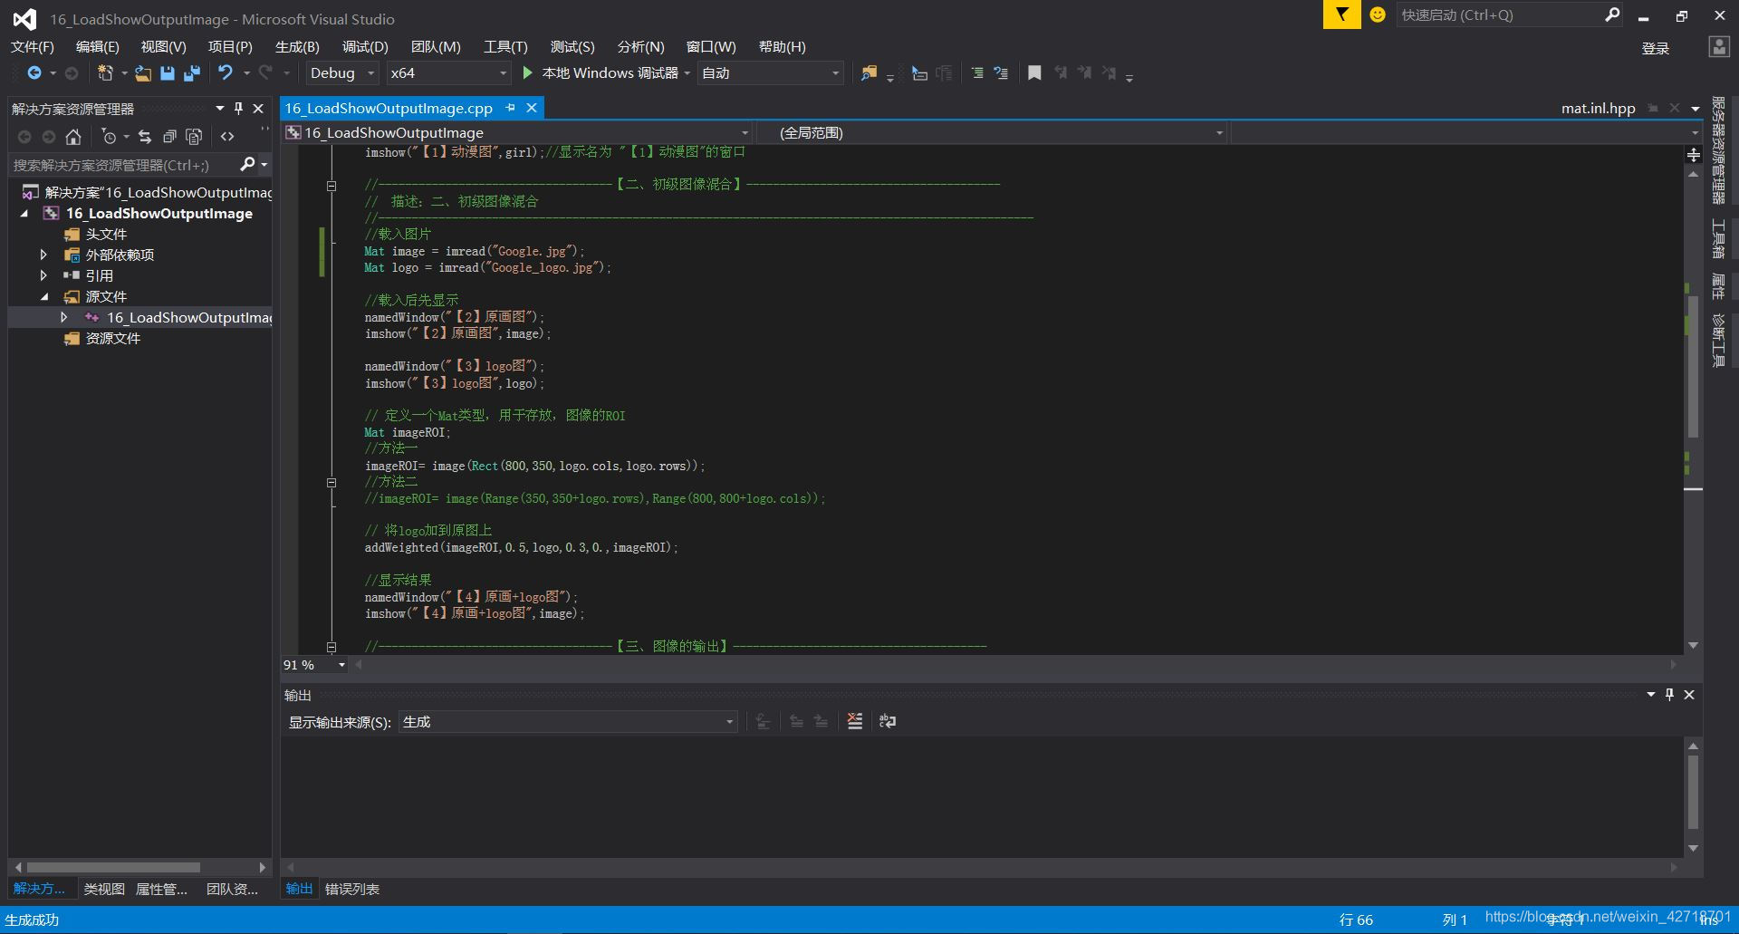Expand the 外部依赖项 tree node
1739x934 pixels.
click(x=43, y=255)
